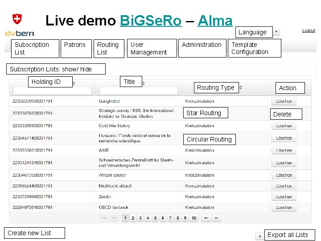321x241 pixels.
Task: Delete the Schweizerisches Zentralblatt row
Action: coord(284,163)
